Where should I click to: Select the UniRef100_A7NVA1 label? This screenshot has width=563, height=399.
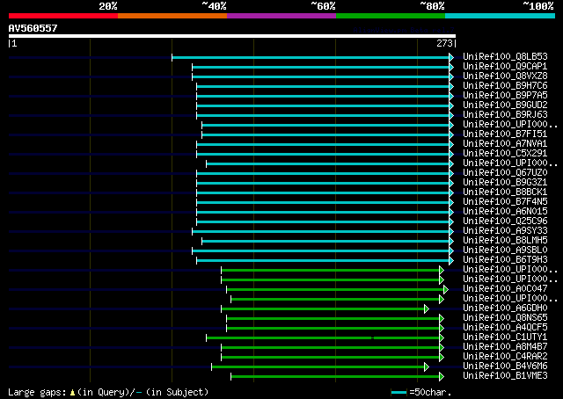[x=505, y=144]
